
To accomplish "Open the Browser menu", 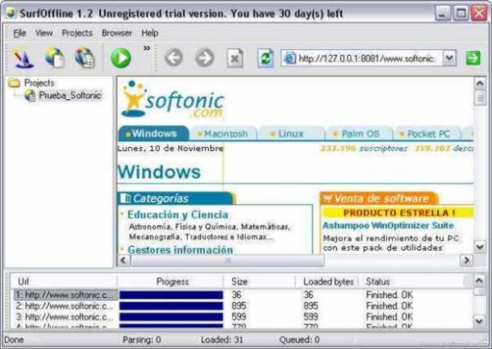I will point(116,33).
